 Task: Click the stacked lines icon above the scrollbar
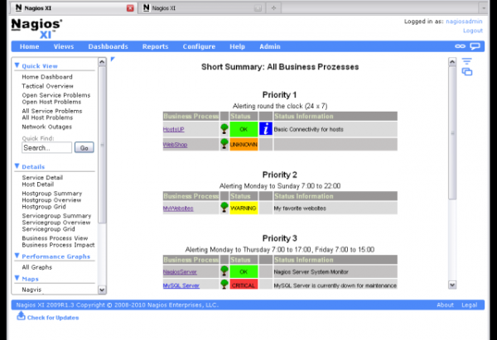click(467, 62)
